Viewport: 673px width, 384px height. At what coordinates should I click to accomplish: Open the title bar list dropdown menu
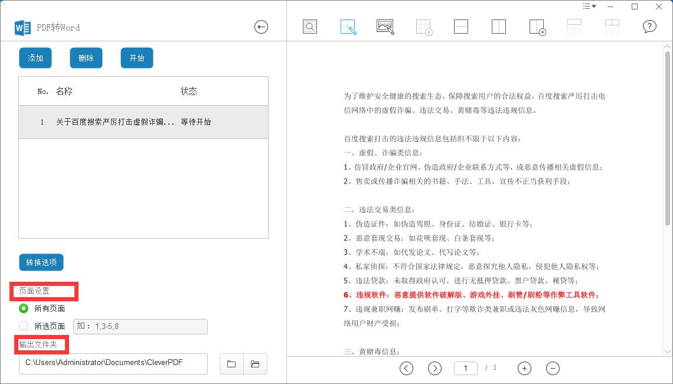[x=589, y=6]
